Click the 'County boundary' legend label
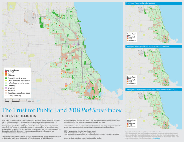This screenshot has height=142, width=184. pyautogui.click(x=14, y=95)
